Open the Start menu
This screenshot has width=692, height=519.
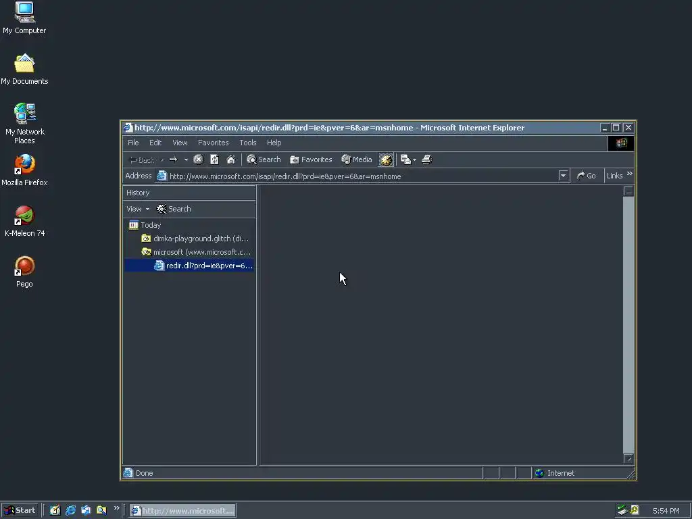pyautogui.click(x=20, y=510)
